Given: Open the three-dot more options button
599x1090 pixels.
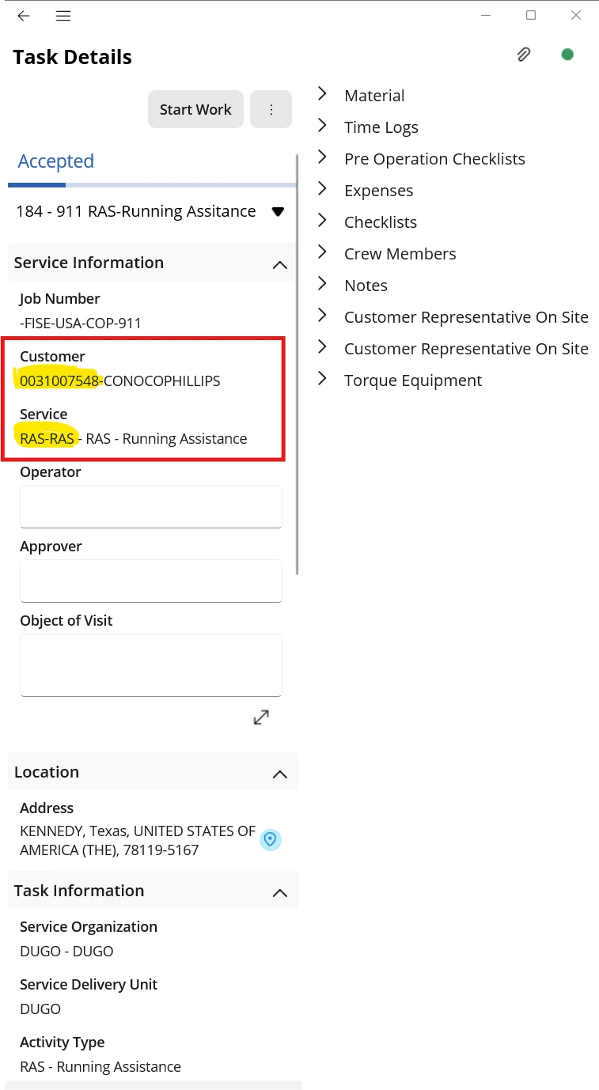Looking at the screenshot, I should pyautogui.click(x=271, y=109).
